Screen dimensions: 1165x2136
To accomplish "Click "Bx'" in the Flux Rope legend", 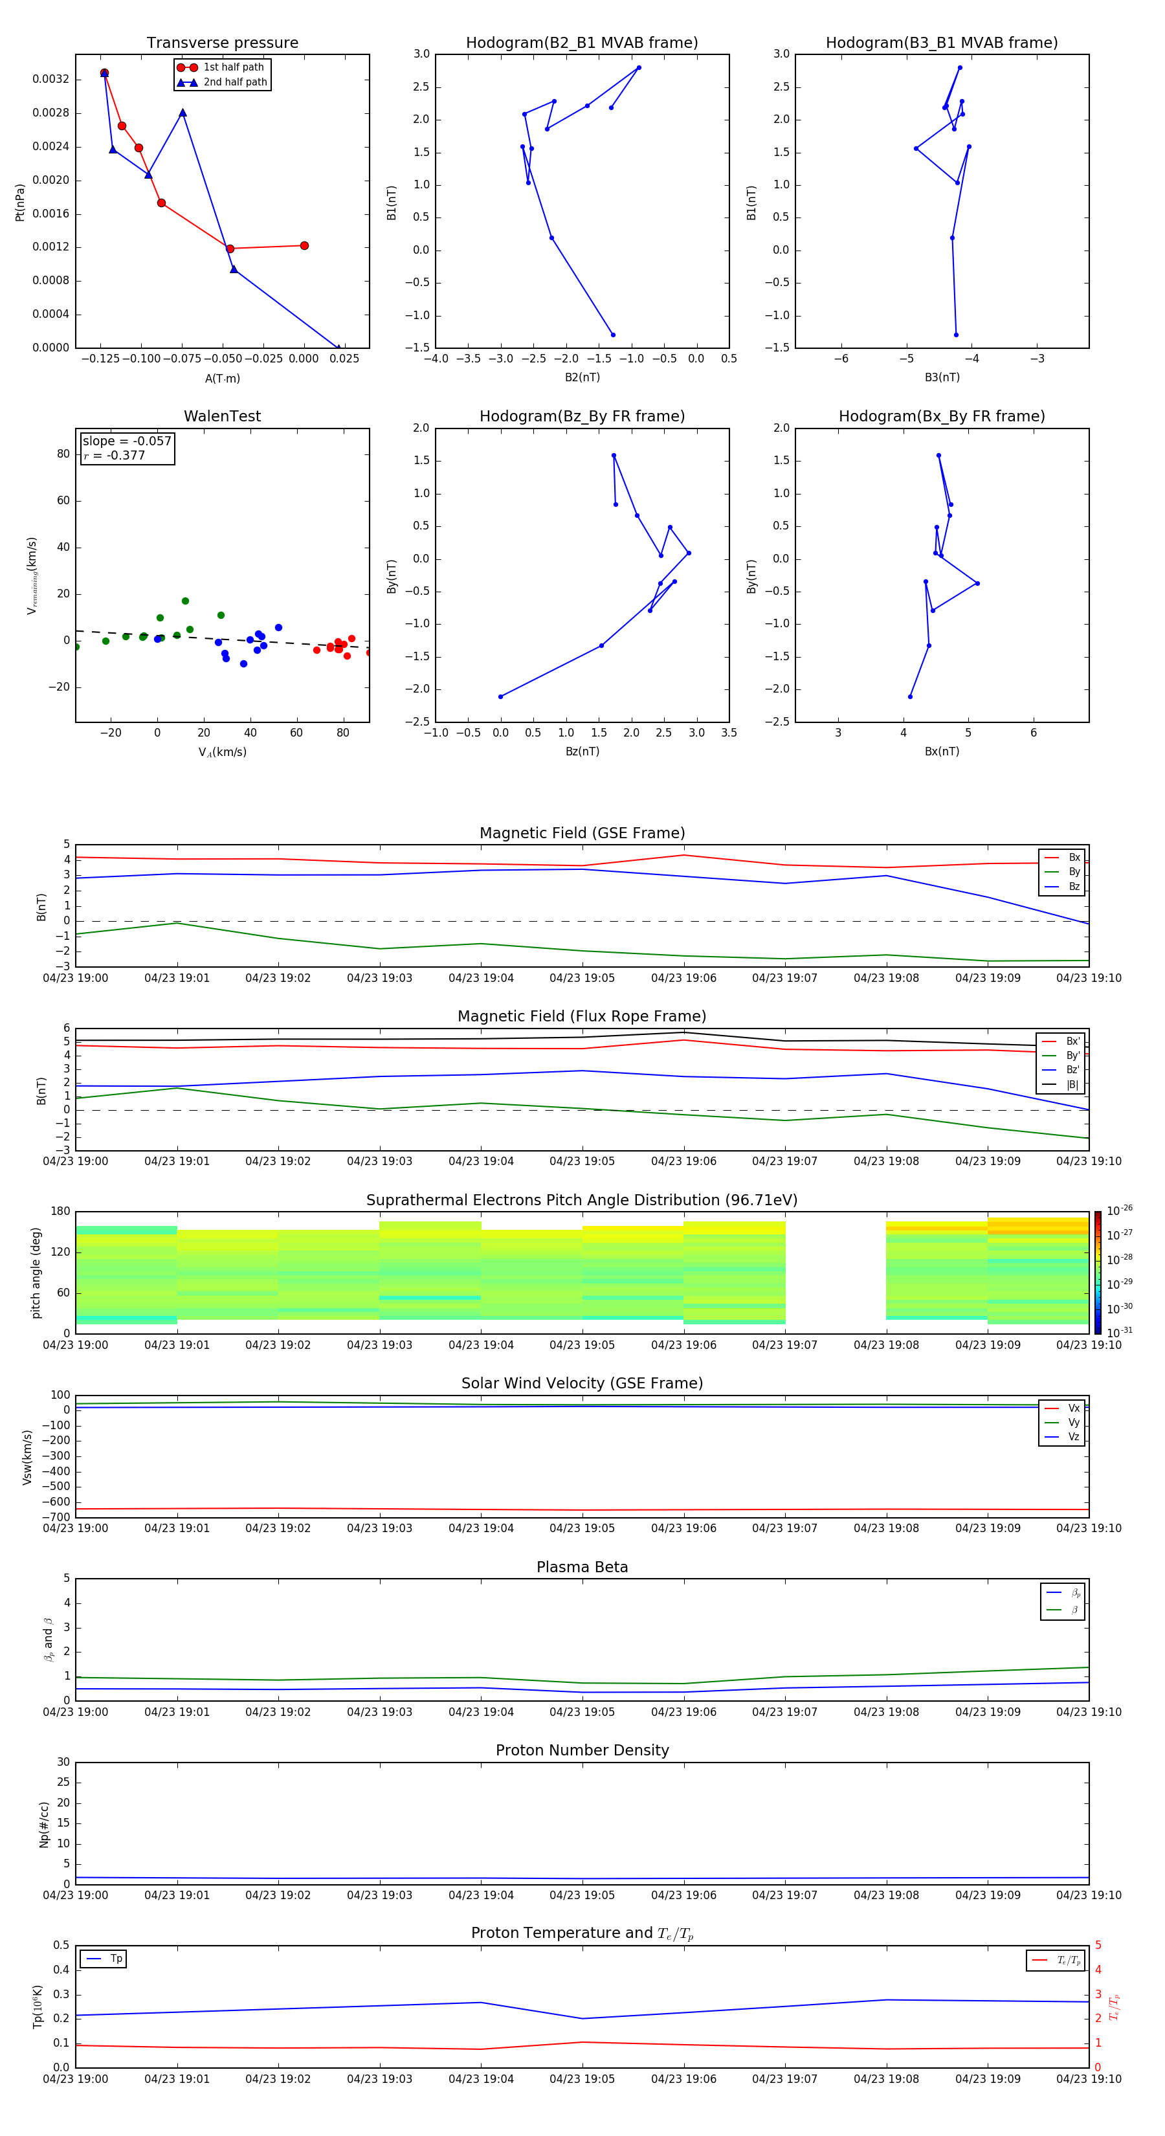I will 1061,1041.
